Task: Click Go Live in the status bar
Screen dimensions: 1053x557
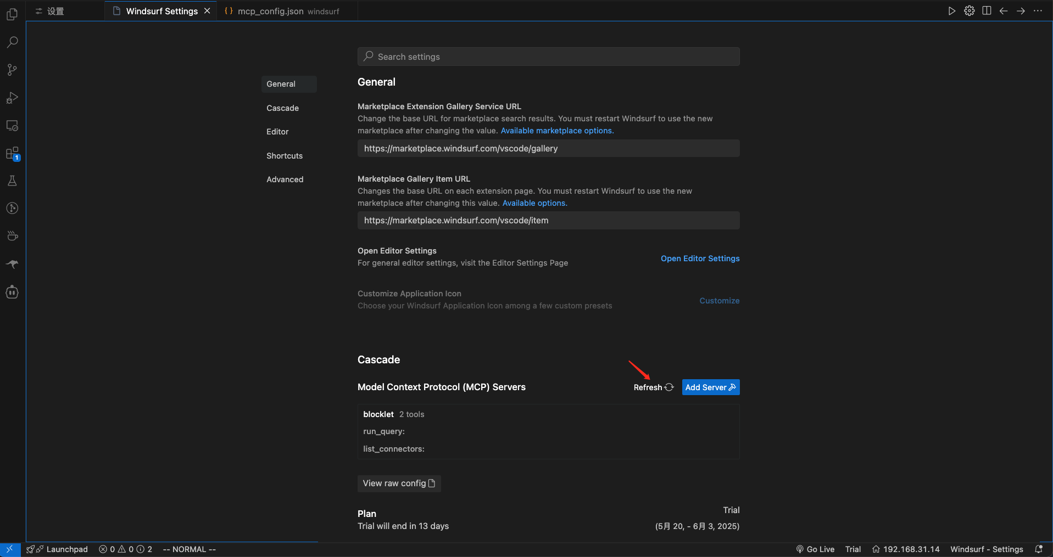Action: coord(815,549)
